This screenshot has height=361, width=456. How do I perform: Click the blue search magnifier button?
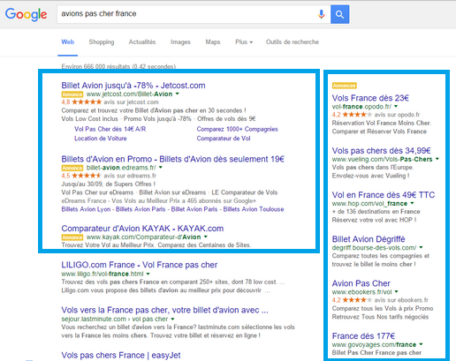click(339, 14)
